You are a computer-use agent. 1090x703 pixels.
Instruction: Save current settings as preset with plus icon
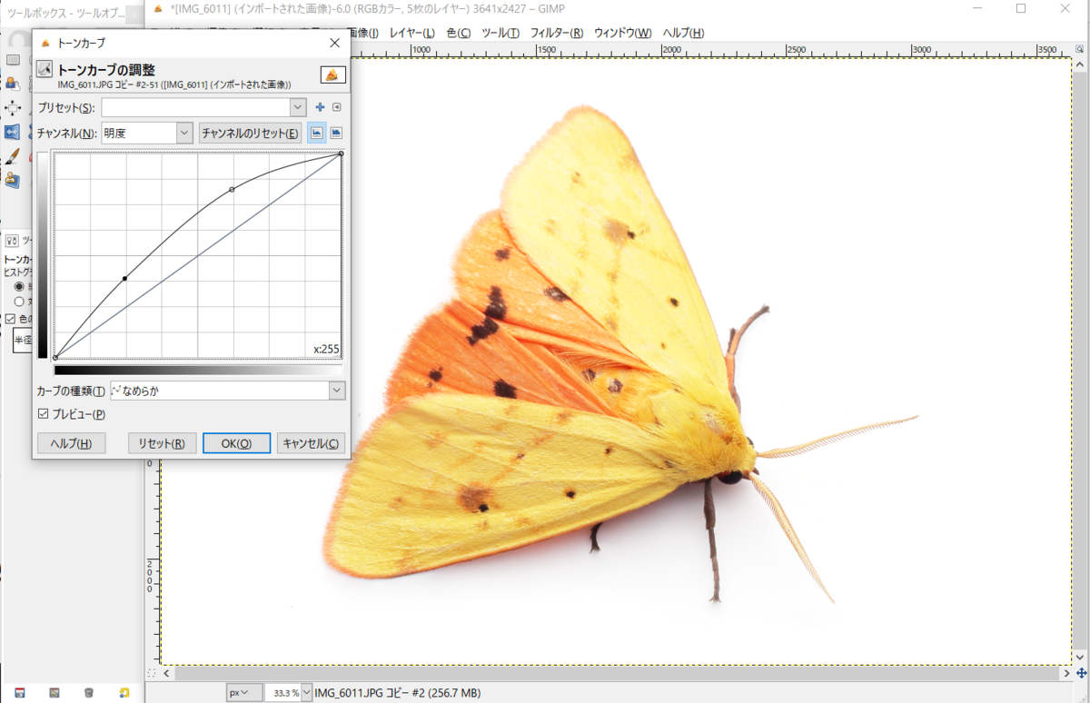point(320,107)
